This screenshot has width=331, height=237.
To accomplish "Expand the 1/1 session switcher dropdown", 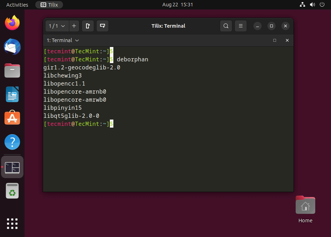I will 57,26.
